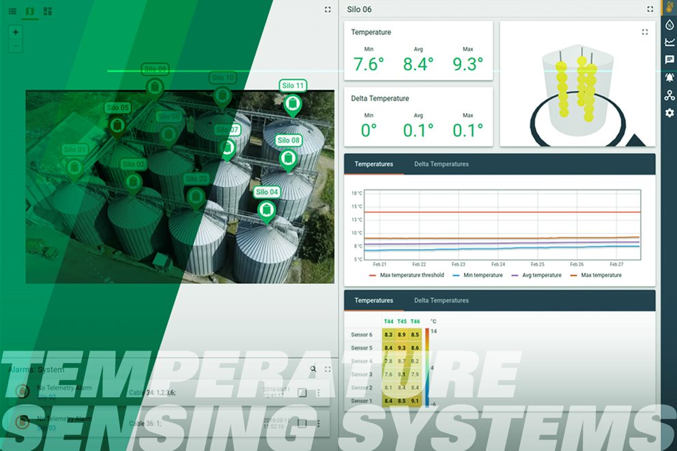Switch to list view icon
The width and height of the screenshot is (677, 451).
12,12
